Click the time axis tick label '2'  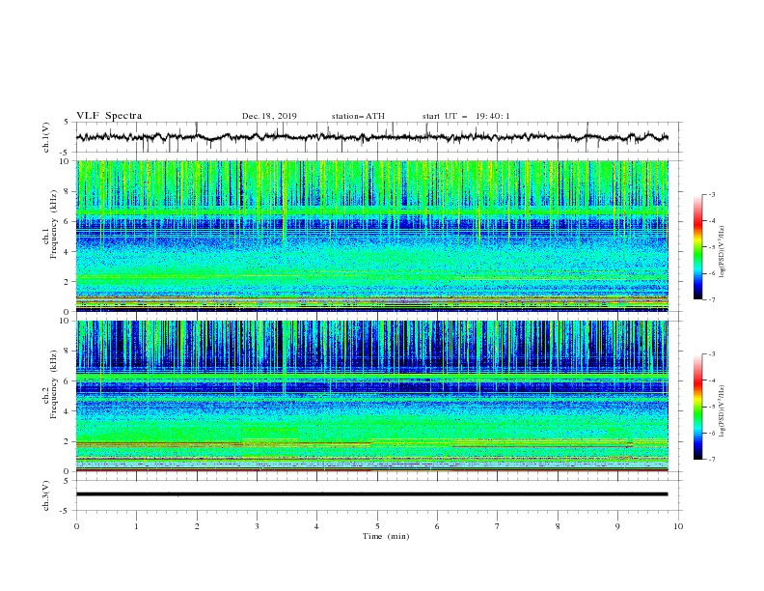point(197,526)
